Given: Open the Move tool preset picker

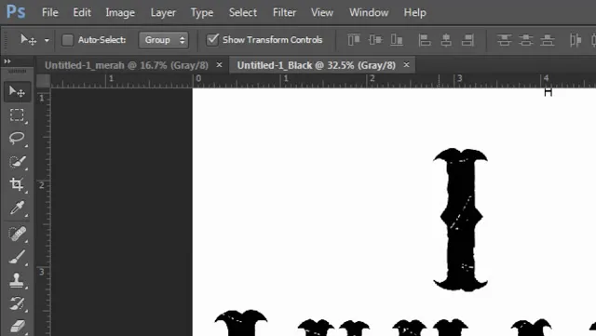Looking at the screenshot, I should [47, 40].
